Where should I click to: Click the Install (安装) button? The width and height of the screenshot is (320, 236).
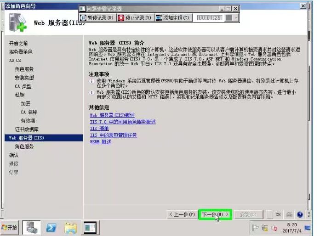pyautogui.click(x=248, y=214)
